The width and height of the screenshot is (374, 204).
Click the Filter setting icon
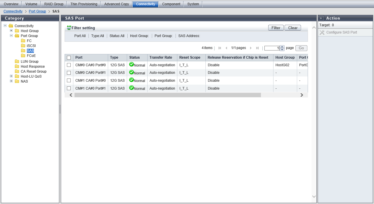69,28
